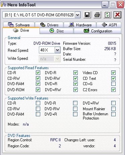Image resolution: width=125 pixels, height=155 pixels.
Task: Toggle the Mount Rainier write checkbox
Action: pos(113,109)
